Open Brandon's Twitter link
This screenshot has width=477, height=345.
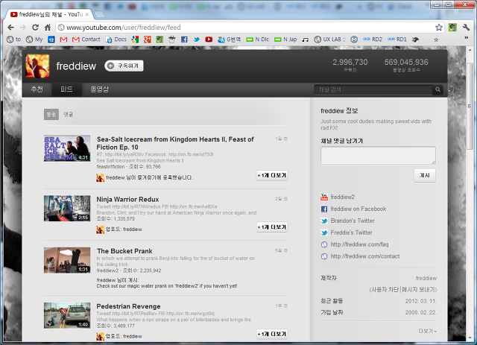click(353, 221)
